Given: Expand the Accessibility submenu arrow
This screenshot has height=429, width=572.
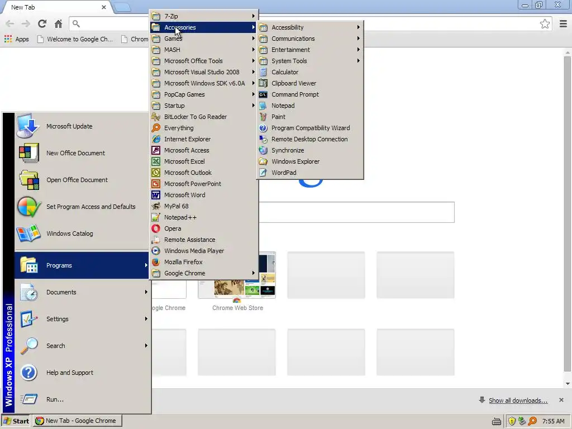Looking at the screenshot, I should tap(359, 27).
